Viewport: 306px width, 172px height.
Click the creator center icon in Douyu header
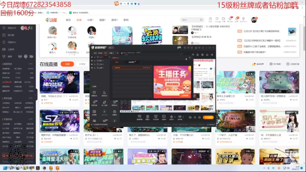243,19
